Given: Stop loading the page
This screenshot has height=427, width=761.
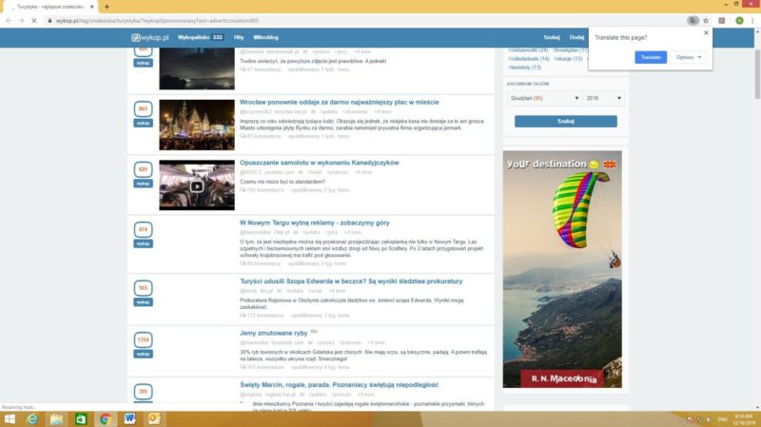Looking at the screenshot, I should 34,20.
